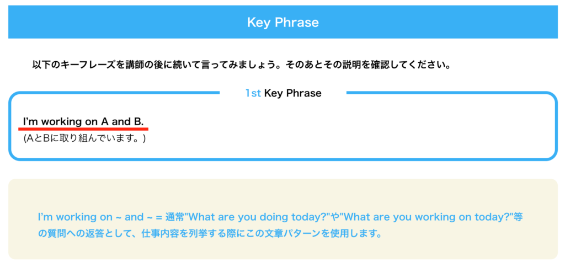The width and height of the screenshot is (565, 273).
Task: Click the word "通常" in the explanation
Action: (x=175, y=217)
